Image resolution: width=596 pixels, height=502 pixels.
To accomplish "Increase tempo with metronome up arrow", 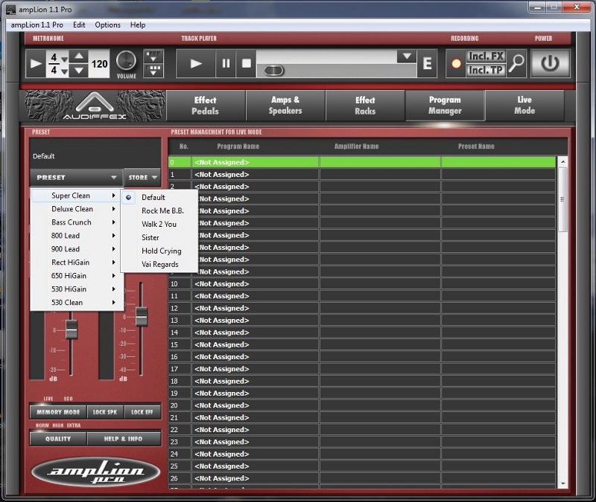I will click(x=79, y=57).
